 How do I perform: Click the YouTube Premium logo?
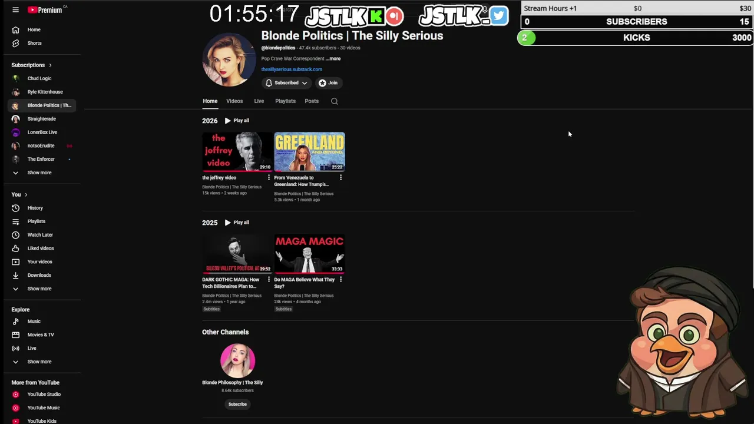[45, 10]
